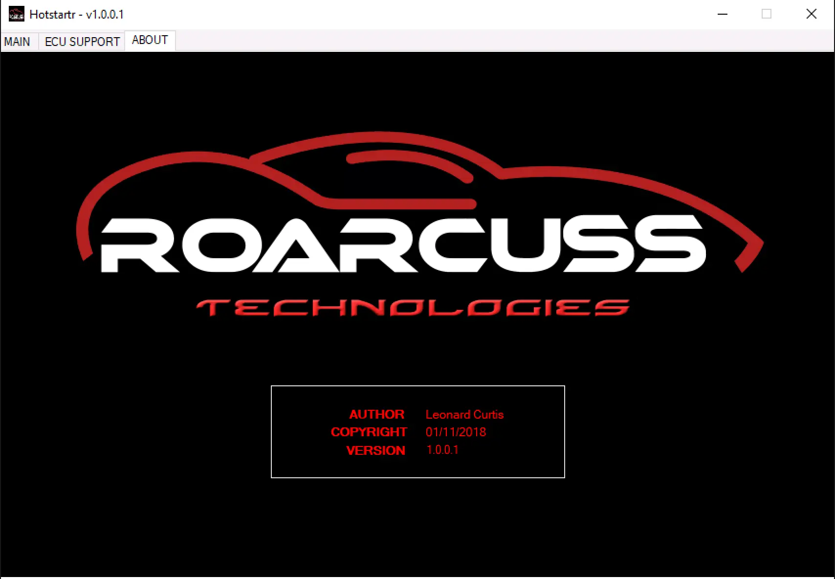This screenshot has width=835, height=579.
Task: Minimize the Hotstartr window
Action: [722, 15]
